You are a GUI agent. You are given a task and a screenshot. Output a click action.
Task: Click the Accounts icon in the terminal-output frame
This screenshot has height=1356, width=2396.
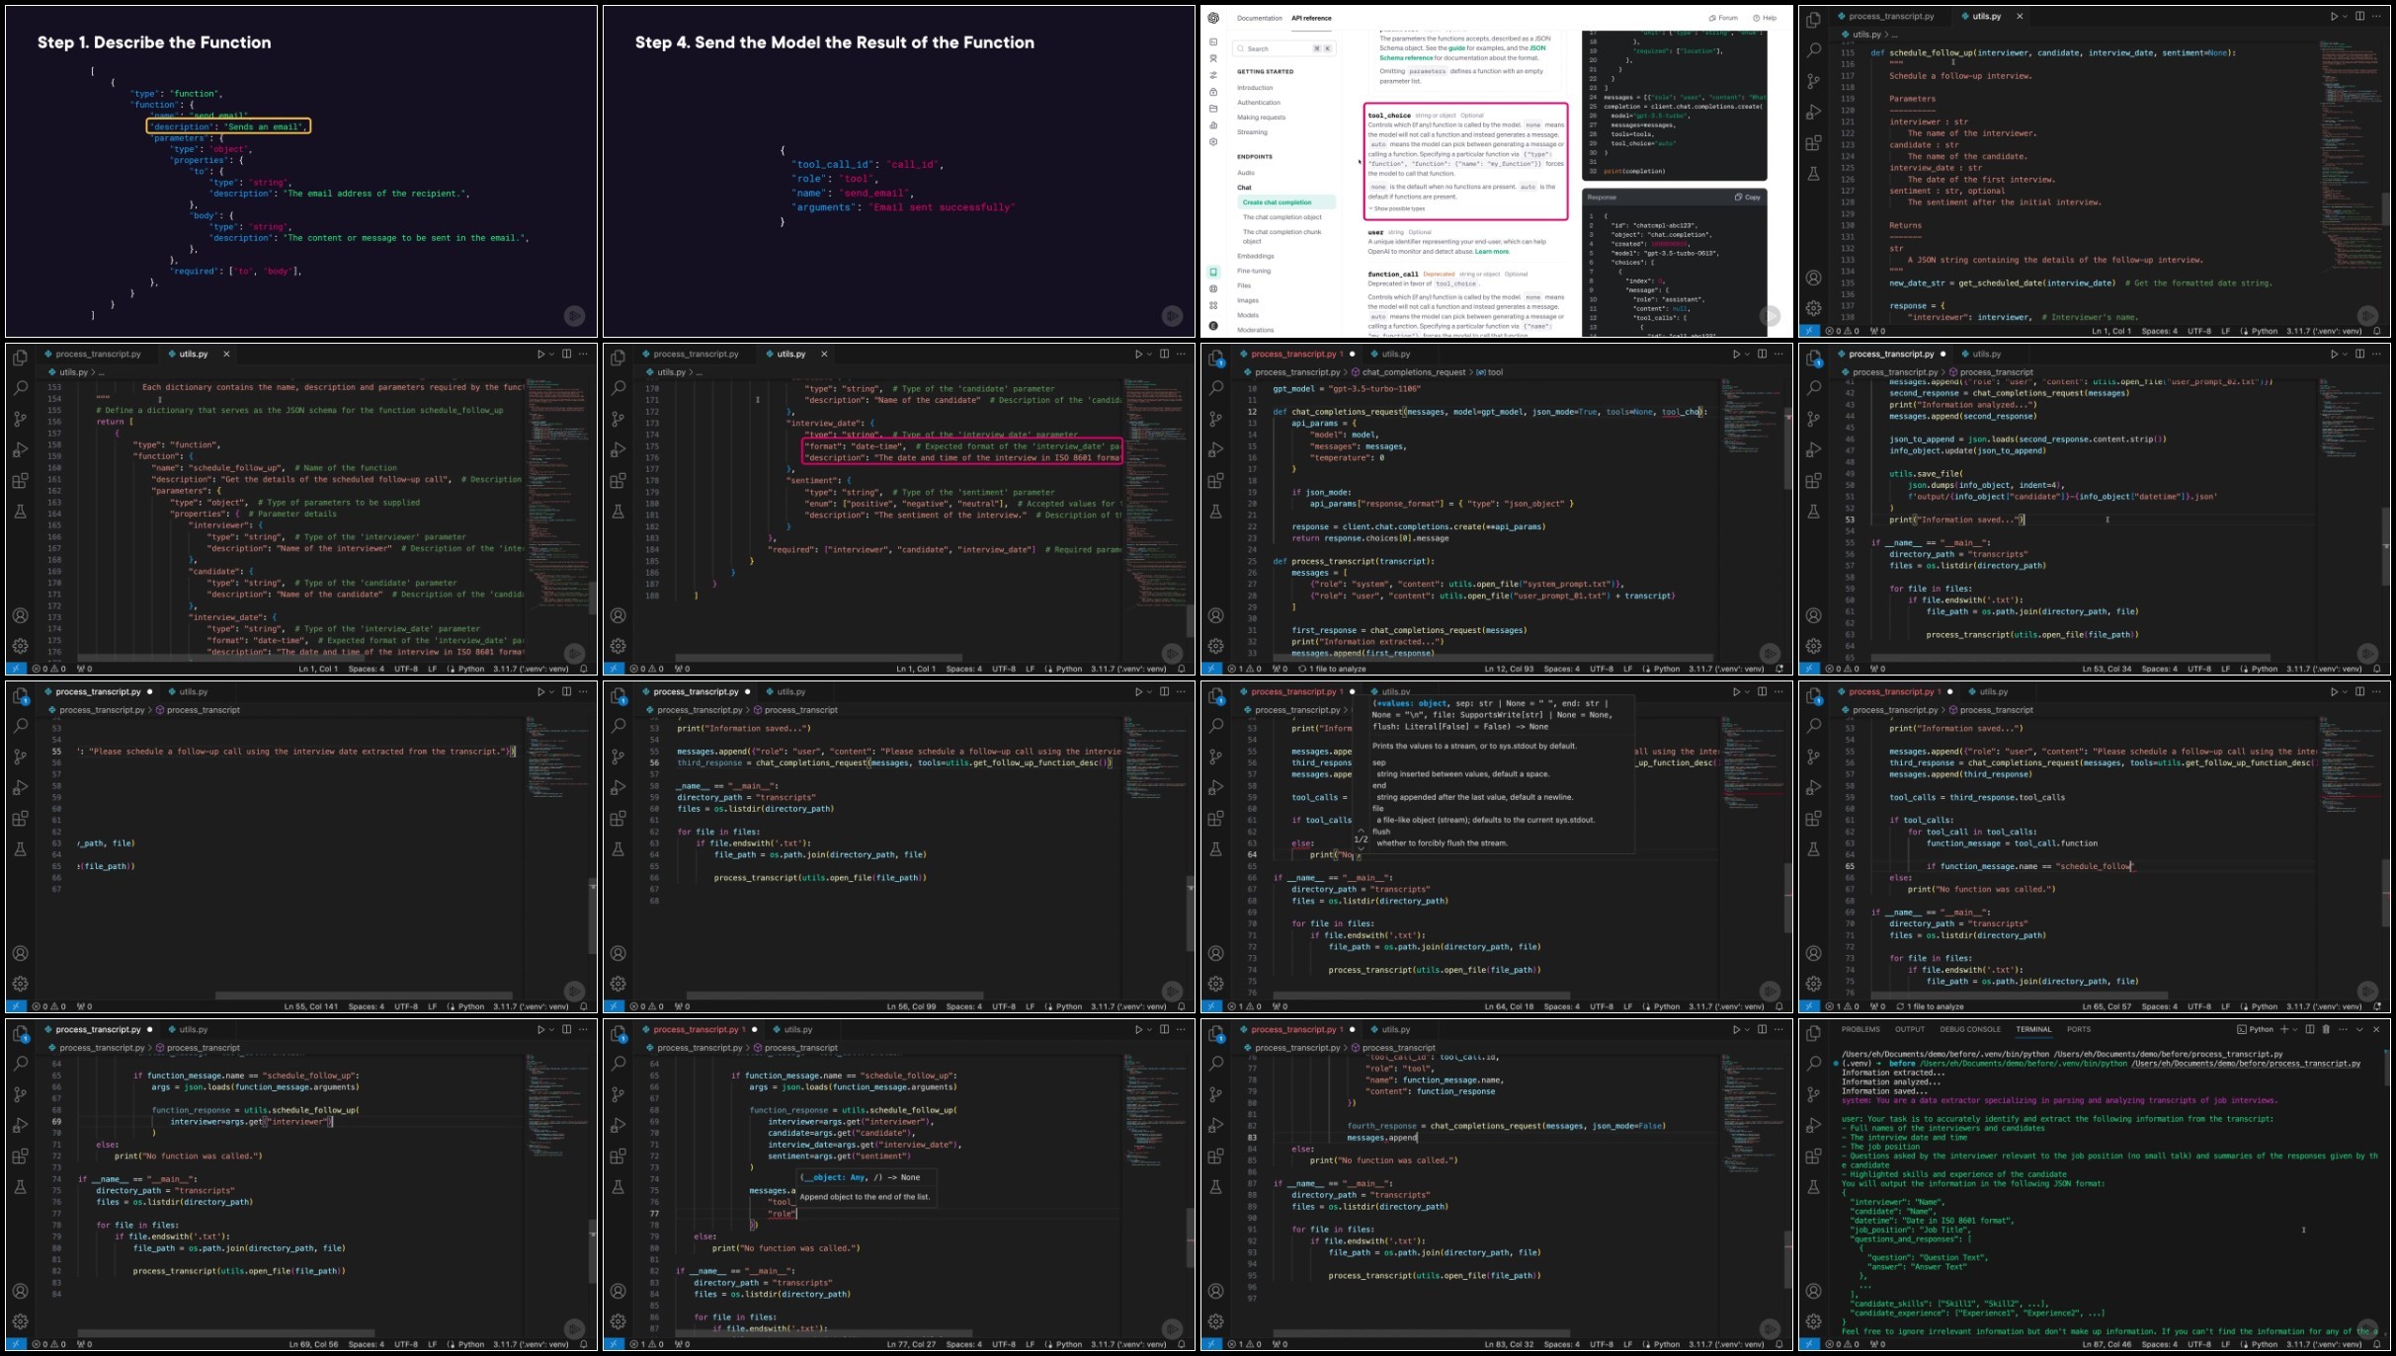click(x=1813, y=1291)
